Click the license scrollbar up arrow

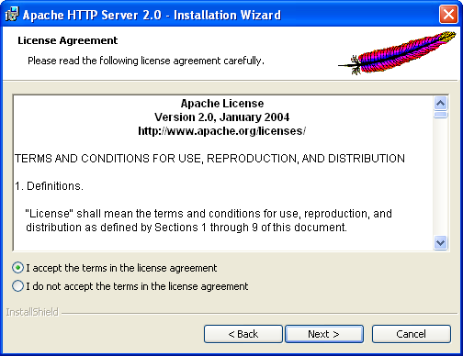440,104
